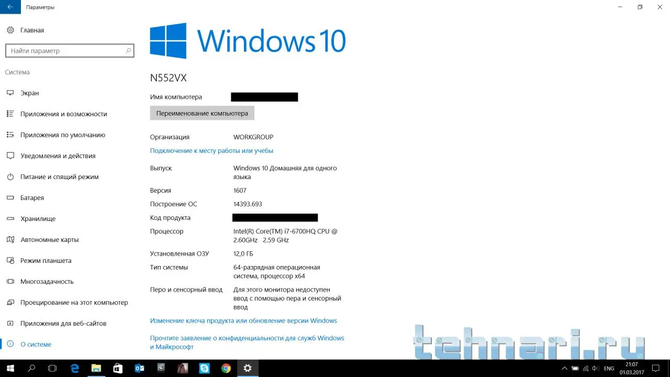Screen dimensions: 670x377
Task: Open the Wi-Fi network tray icon
Action: [x=586, y=369]
